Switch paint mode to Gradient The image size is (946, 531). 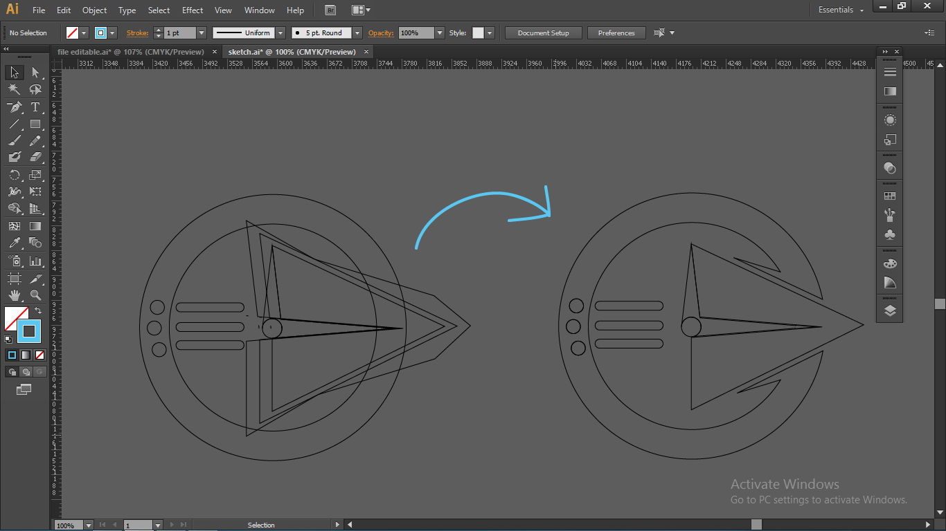(26, 355)
